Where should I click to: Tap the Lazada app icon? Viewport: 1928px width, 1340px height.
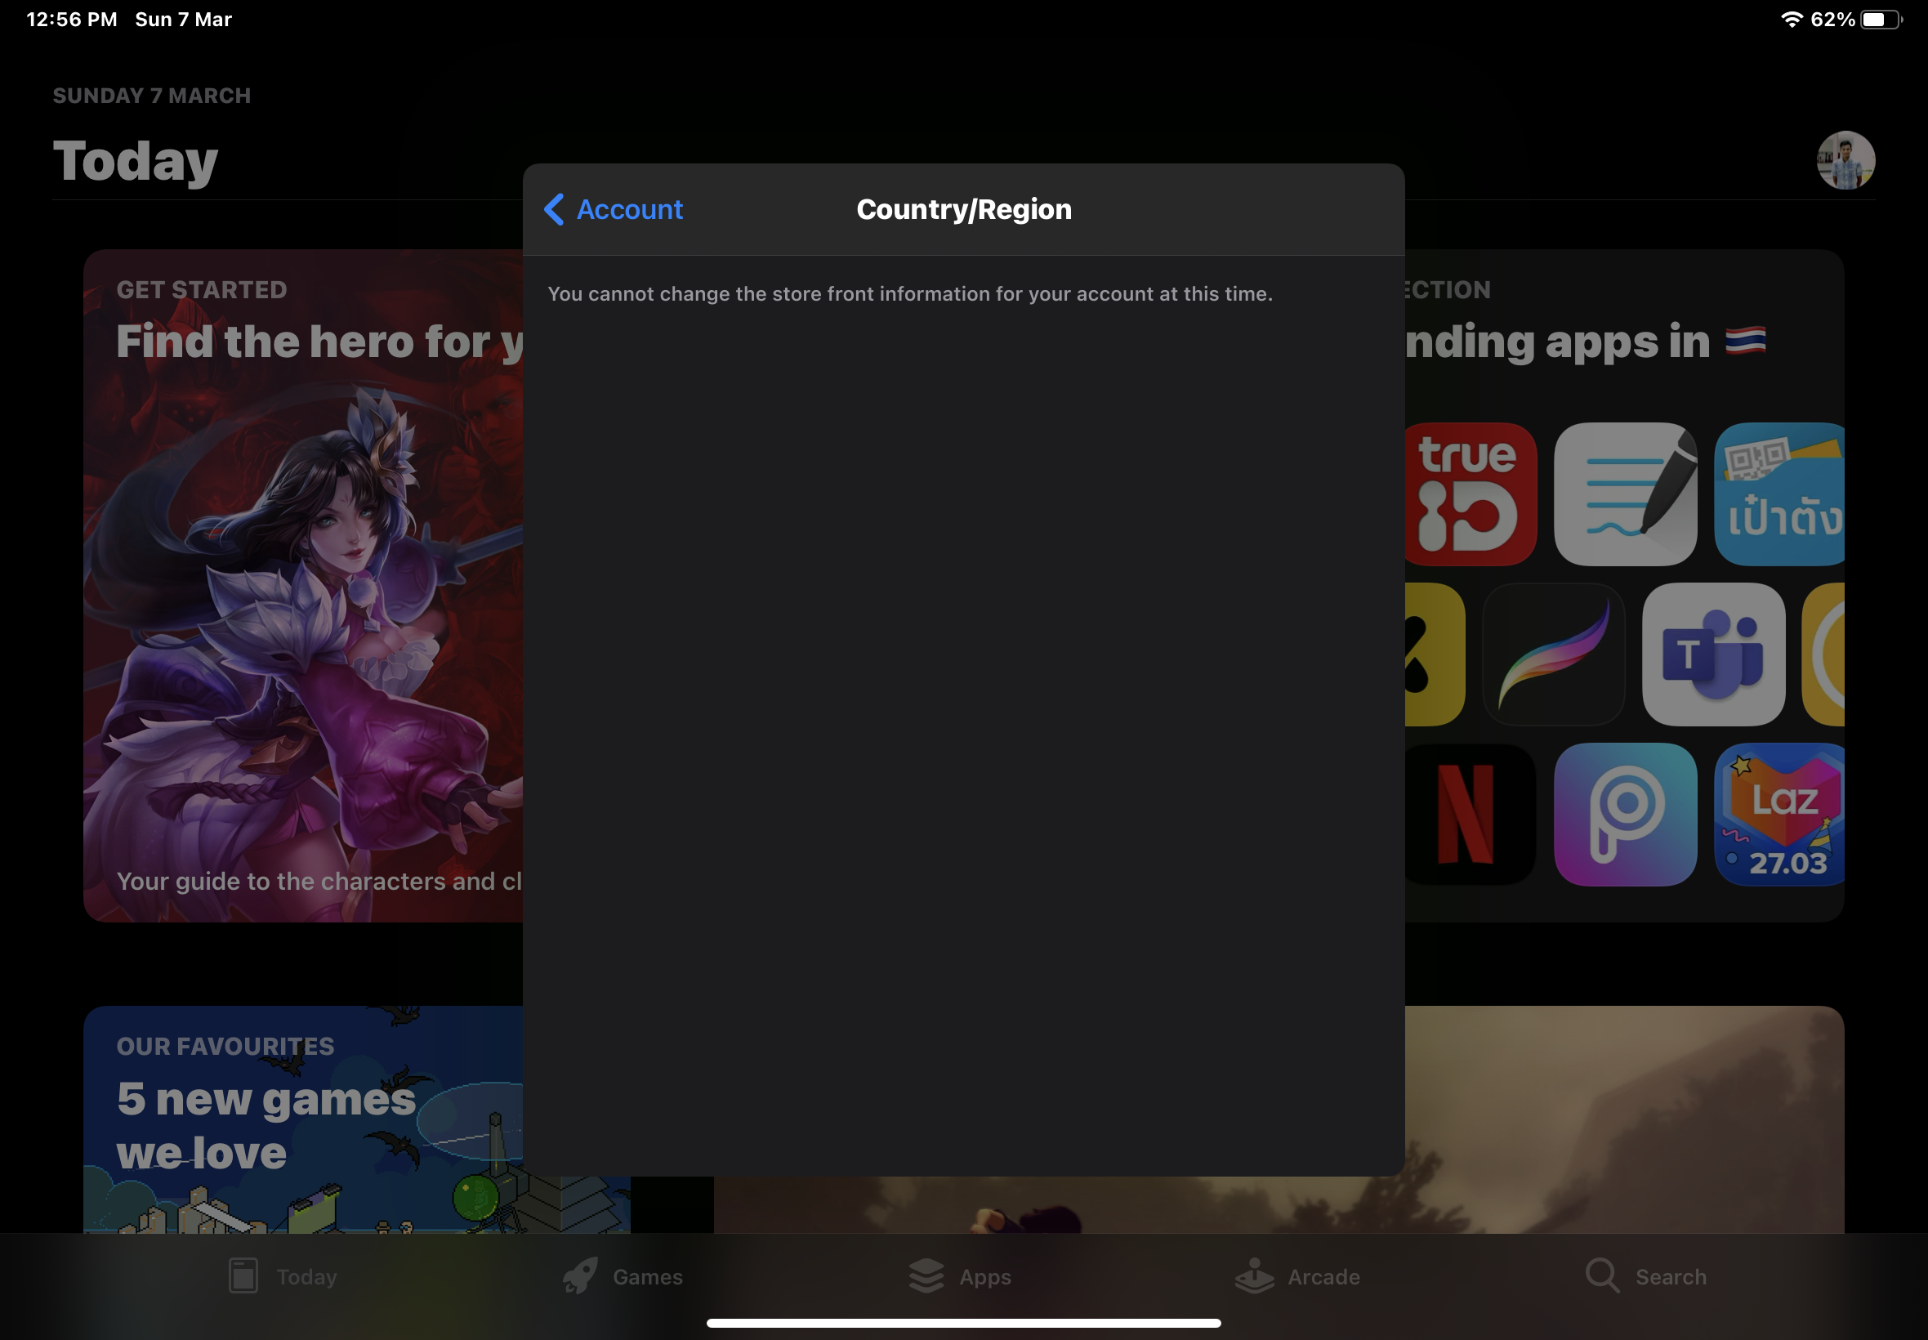pos(1779,815)
